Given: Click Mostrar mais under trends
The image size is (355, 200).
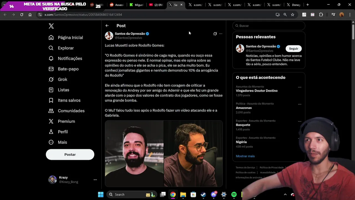Looking at the screenshot, I should tap(245, 156).
